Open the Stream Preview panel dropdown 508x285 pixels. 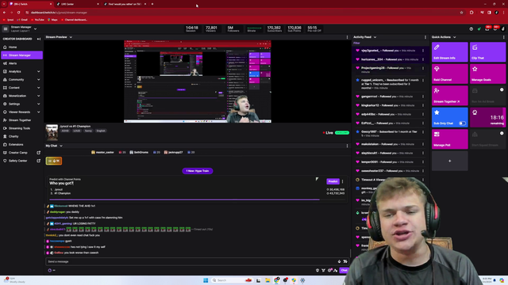71,37
